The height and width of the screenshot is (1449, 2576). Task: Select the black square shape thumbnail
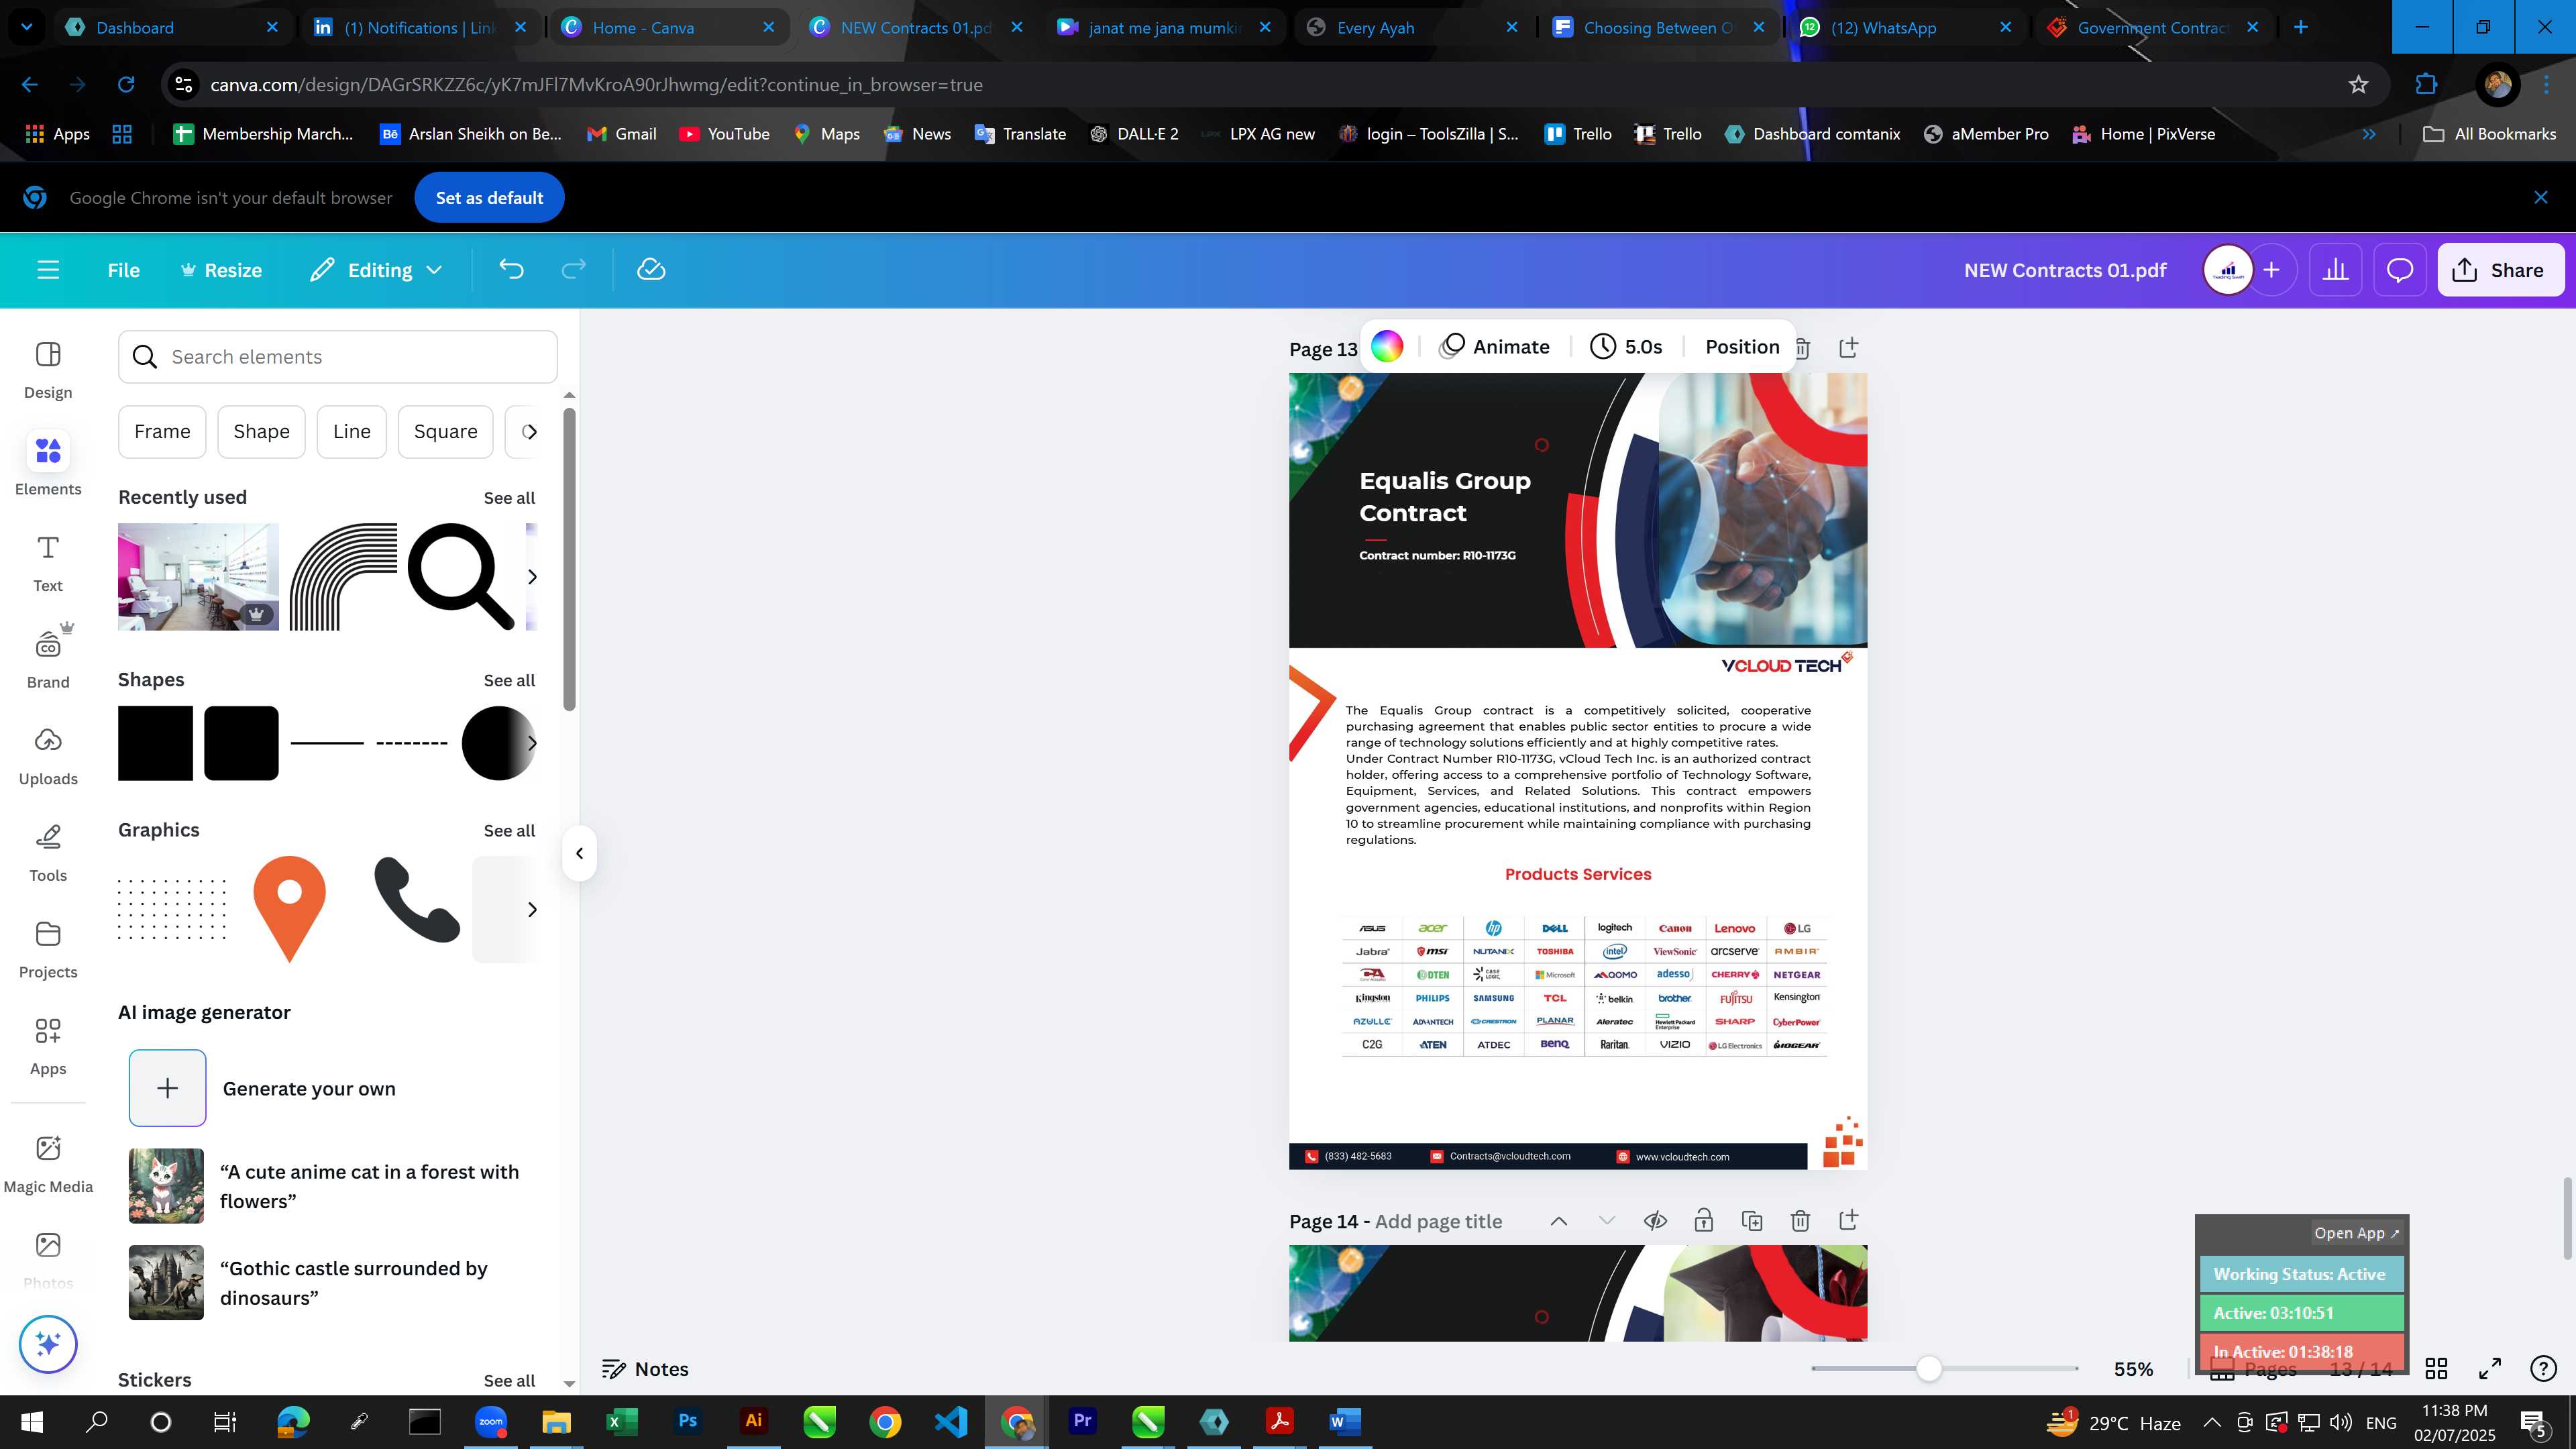pos(155,743)
